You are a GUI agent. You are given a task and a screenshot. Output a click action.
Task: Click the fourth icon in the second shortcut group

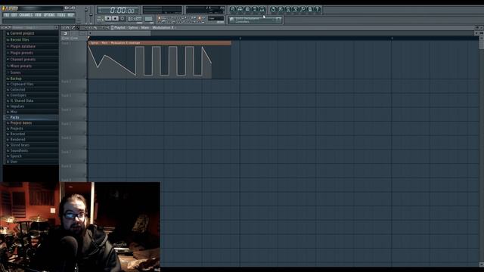click(x=296, y=9)
